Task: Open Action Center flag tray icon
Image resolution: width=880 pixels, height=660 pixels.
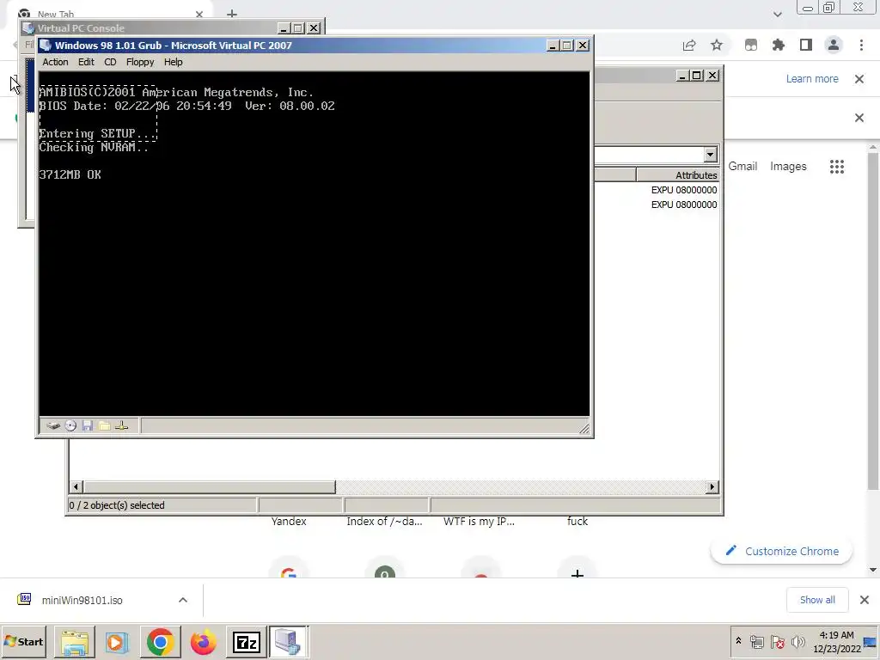Action: point(777,642)
